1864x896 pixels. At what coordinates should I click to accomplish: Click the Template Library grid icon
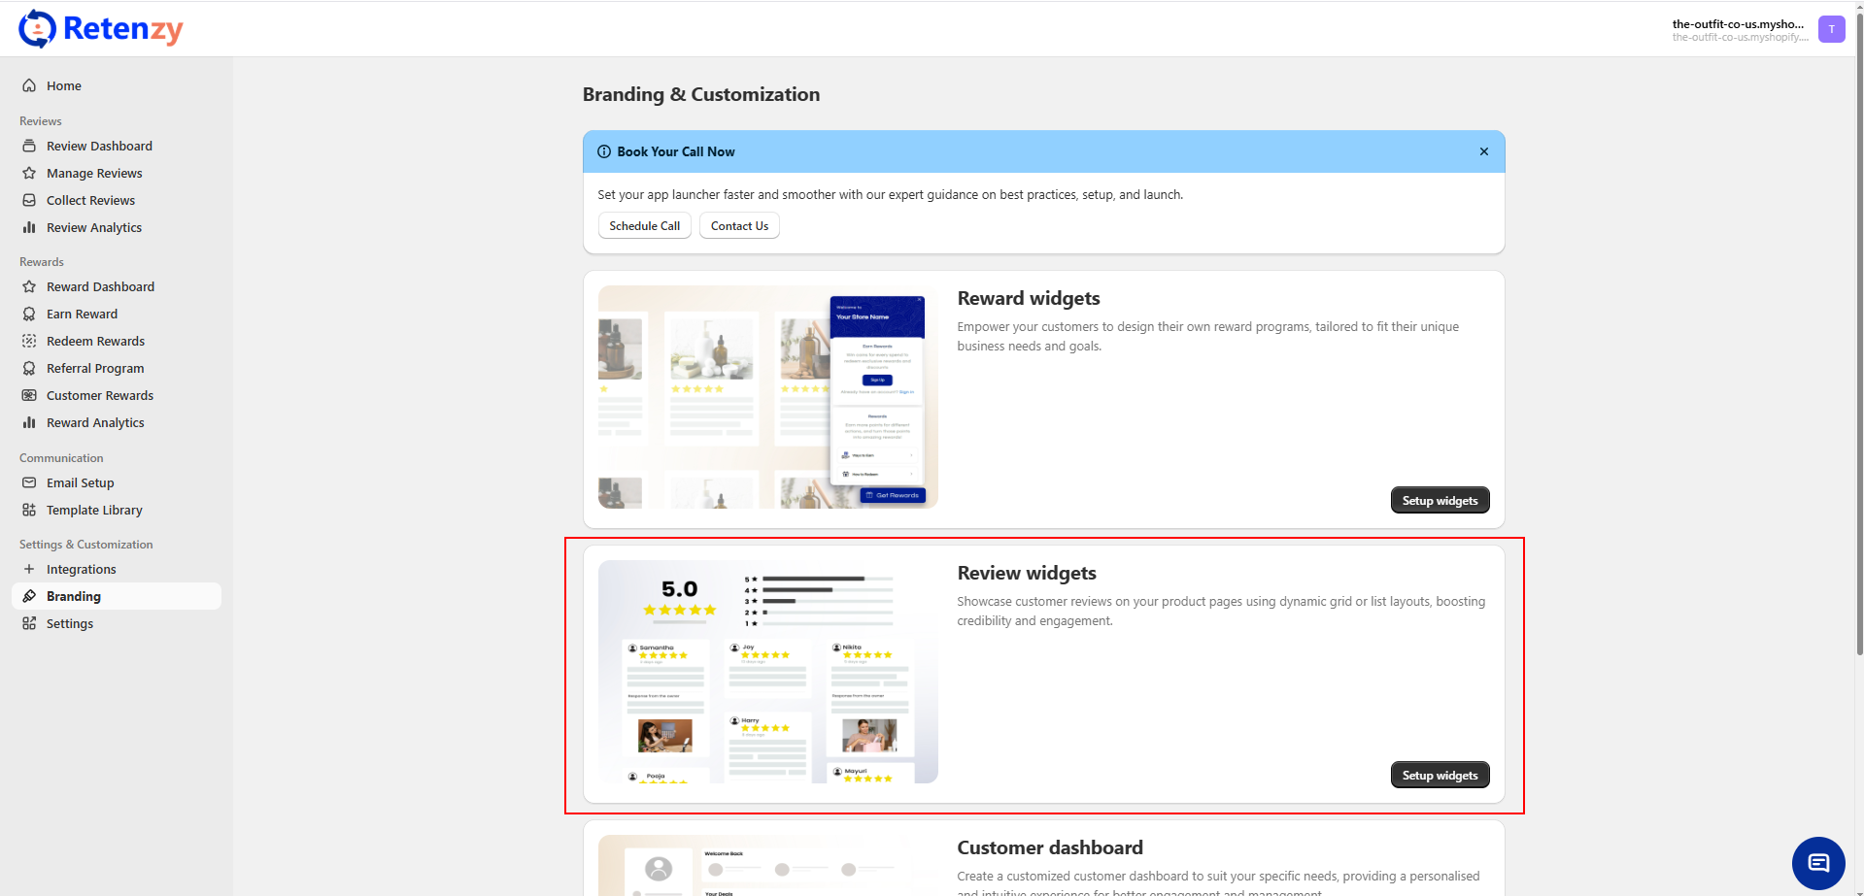point(29,510)
